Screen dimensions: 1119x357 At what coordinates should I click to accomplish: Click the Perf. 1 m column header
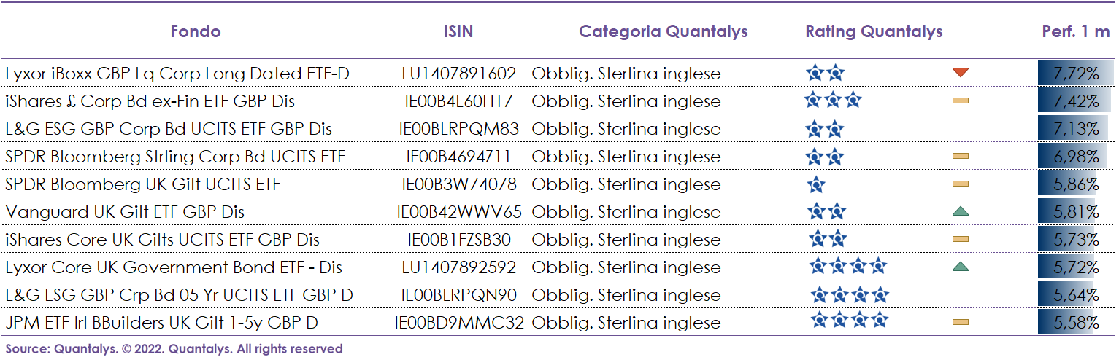coord(1075,31)
